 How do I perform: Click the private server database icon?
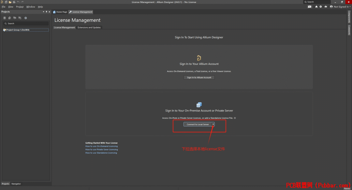199,105
